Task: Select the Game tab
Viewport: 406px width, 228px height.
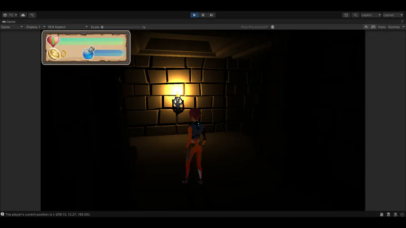Action: 9,22
